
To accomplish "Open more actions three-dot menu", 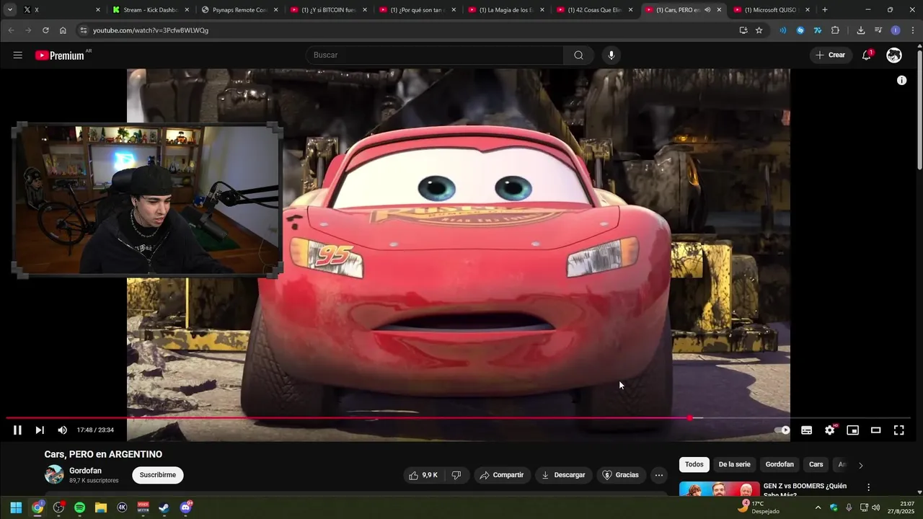I will pos(658,475).
